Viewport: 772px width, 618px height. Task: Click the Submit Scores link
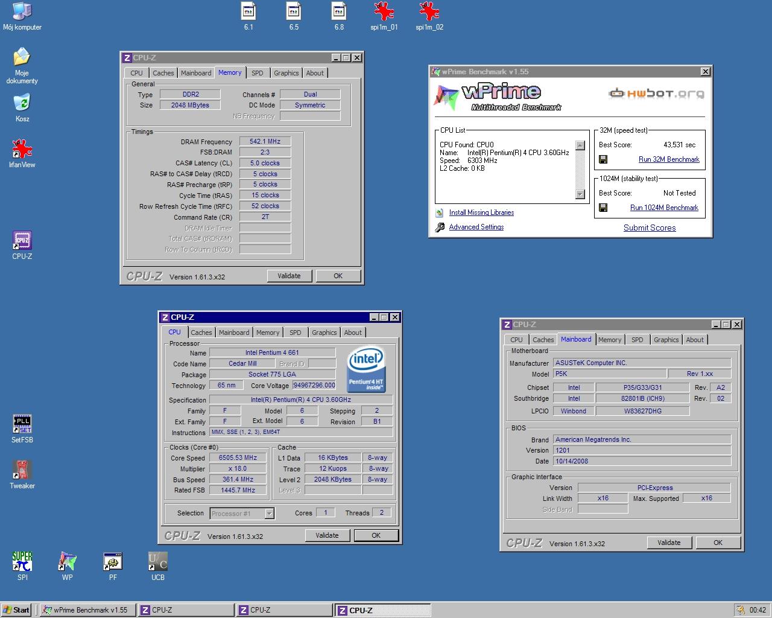point(650,228)
